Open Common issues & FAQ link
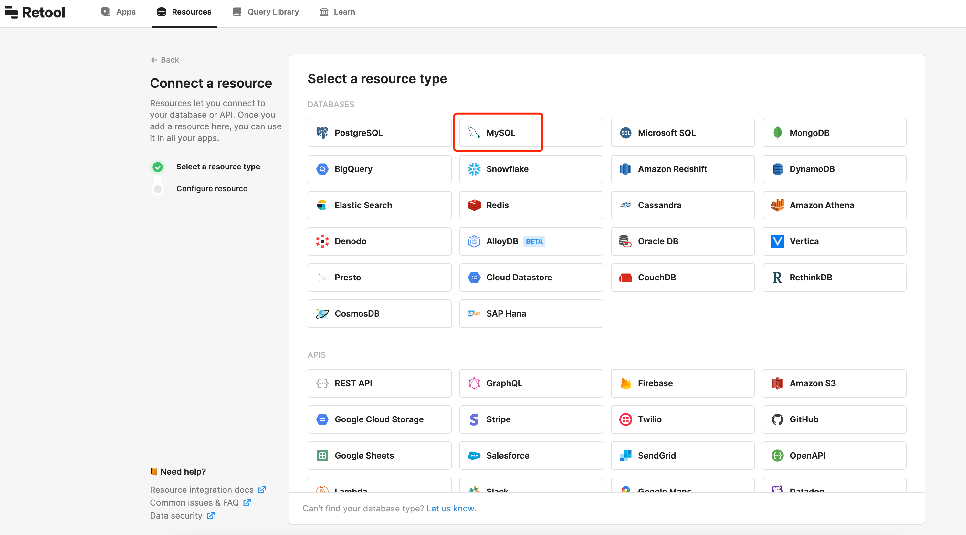 point(200,503)
